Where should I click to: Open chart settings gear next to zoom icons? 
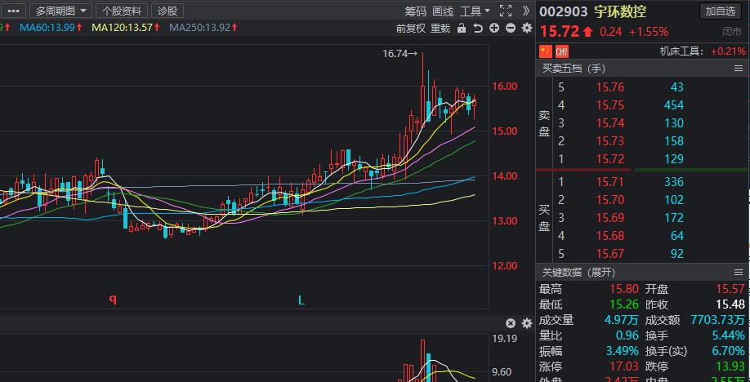pyautogui.click(x=525, y=29)
